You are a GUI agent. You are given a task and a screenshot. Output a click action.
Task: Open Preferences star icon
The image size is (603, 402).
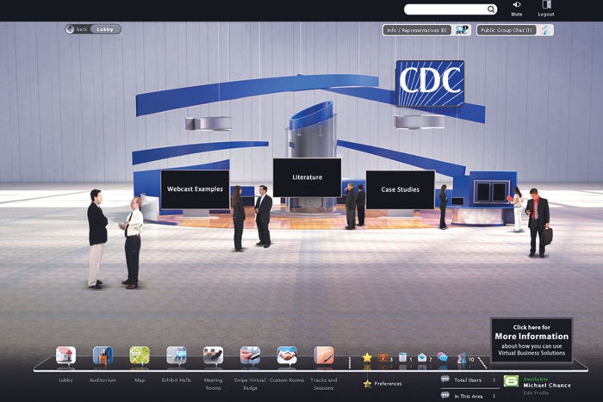point(367,384)
